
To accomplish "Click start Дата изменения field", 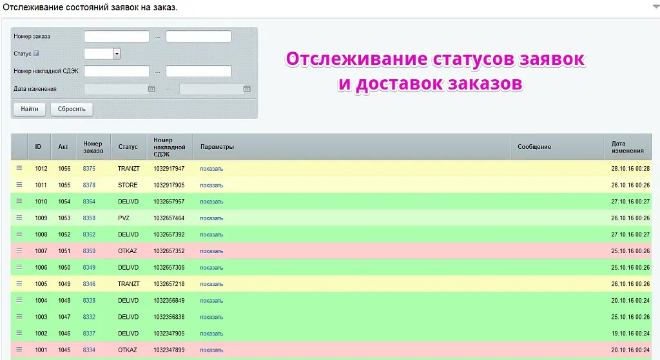I will pyautogui.click(x=115, y=89).
